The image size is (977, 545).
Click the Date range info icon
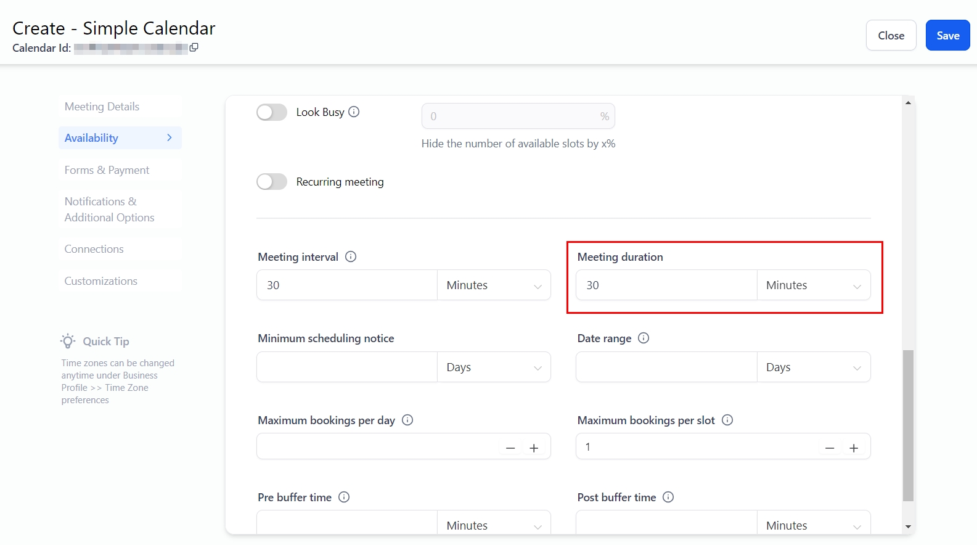(644, 338)
